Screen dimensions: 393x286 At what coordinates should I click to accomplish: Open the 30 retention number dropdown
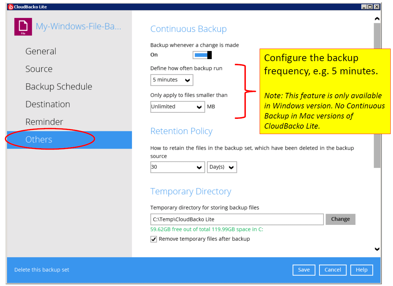(x=178, y=167)
